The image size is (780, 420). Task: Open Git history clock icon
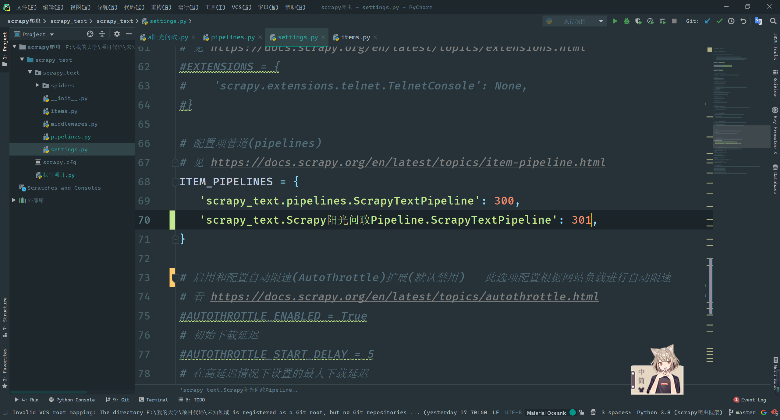click(x=731, y=21)
